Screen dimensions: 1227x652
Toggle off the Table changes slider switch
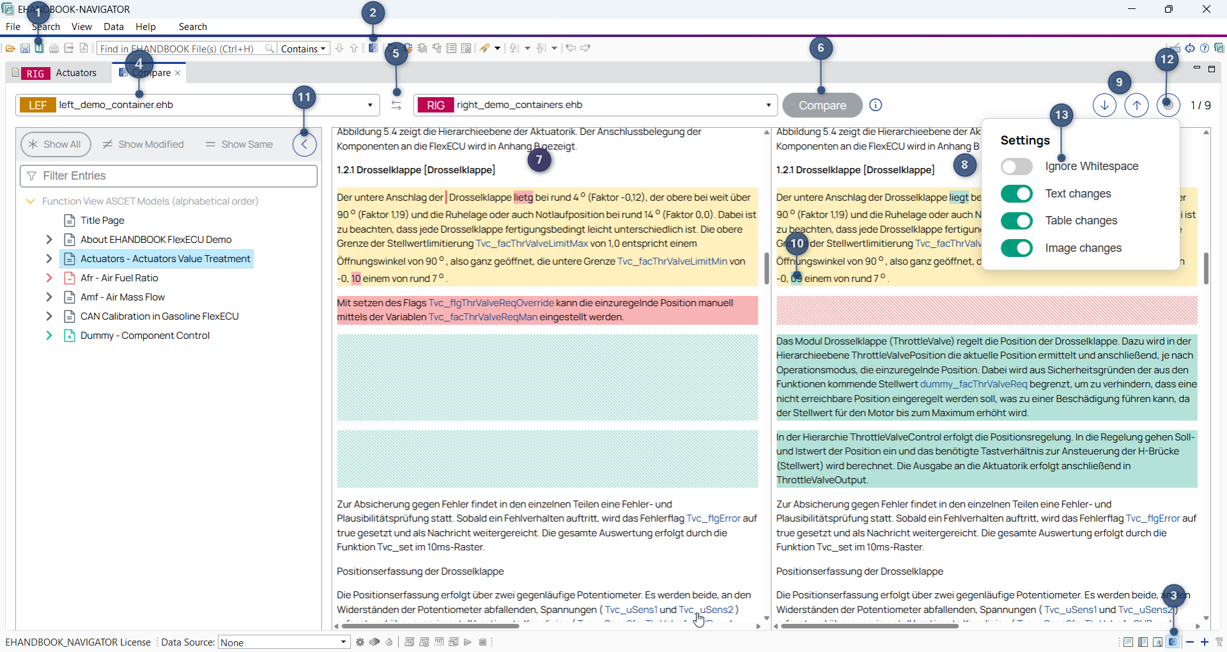click(x=1016, y=221)
